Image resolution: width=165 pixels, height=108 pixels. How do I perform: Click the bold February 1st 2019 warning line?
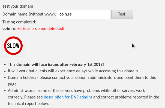56,64
